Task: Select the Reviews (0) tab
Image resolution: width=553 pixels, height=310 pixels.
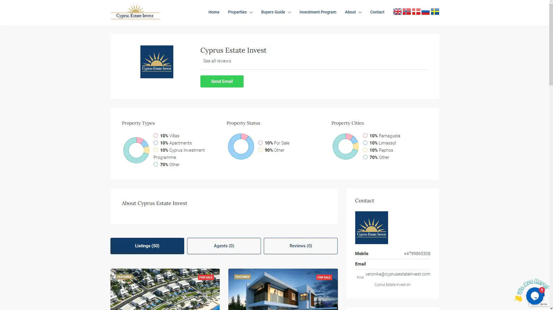Action: (x=301, y=246)
